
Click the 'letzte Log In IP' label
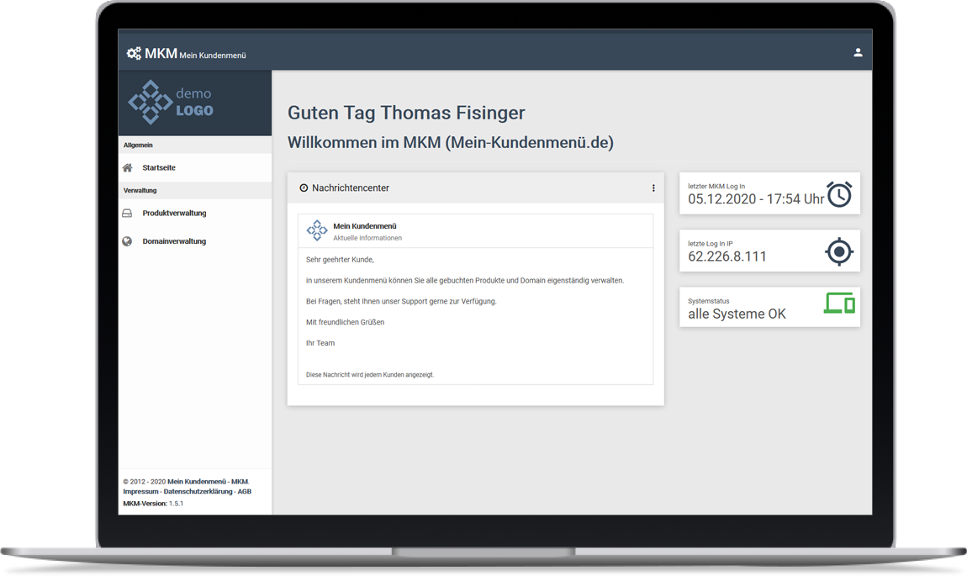(711, 244)
